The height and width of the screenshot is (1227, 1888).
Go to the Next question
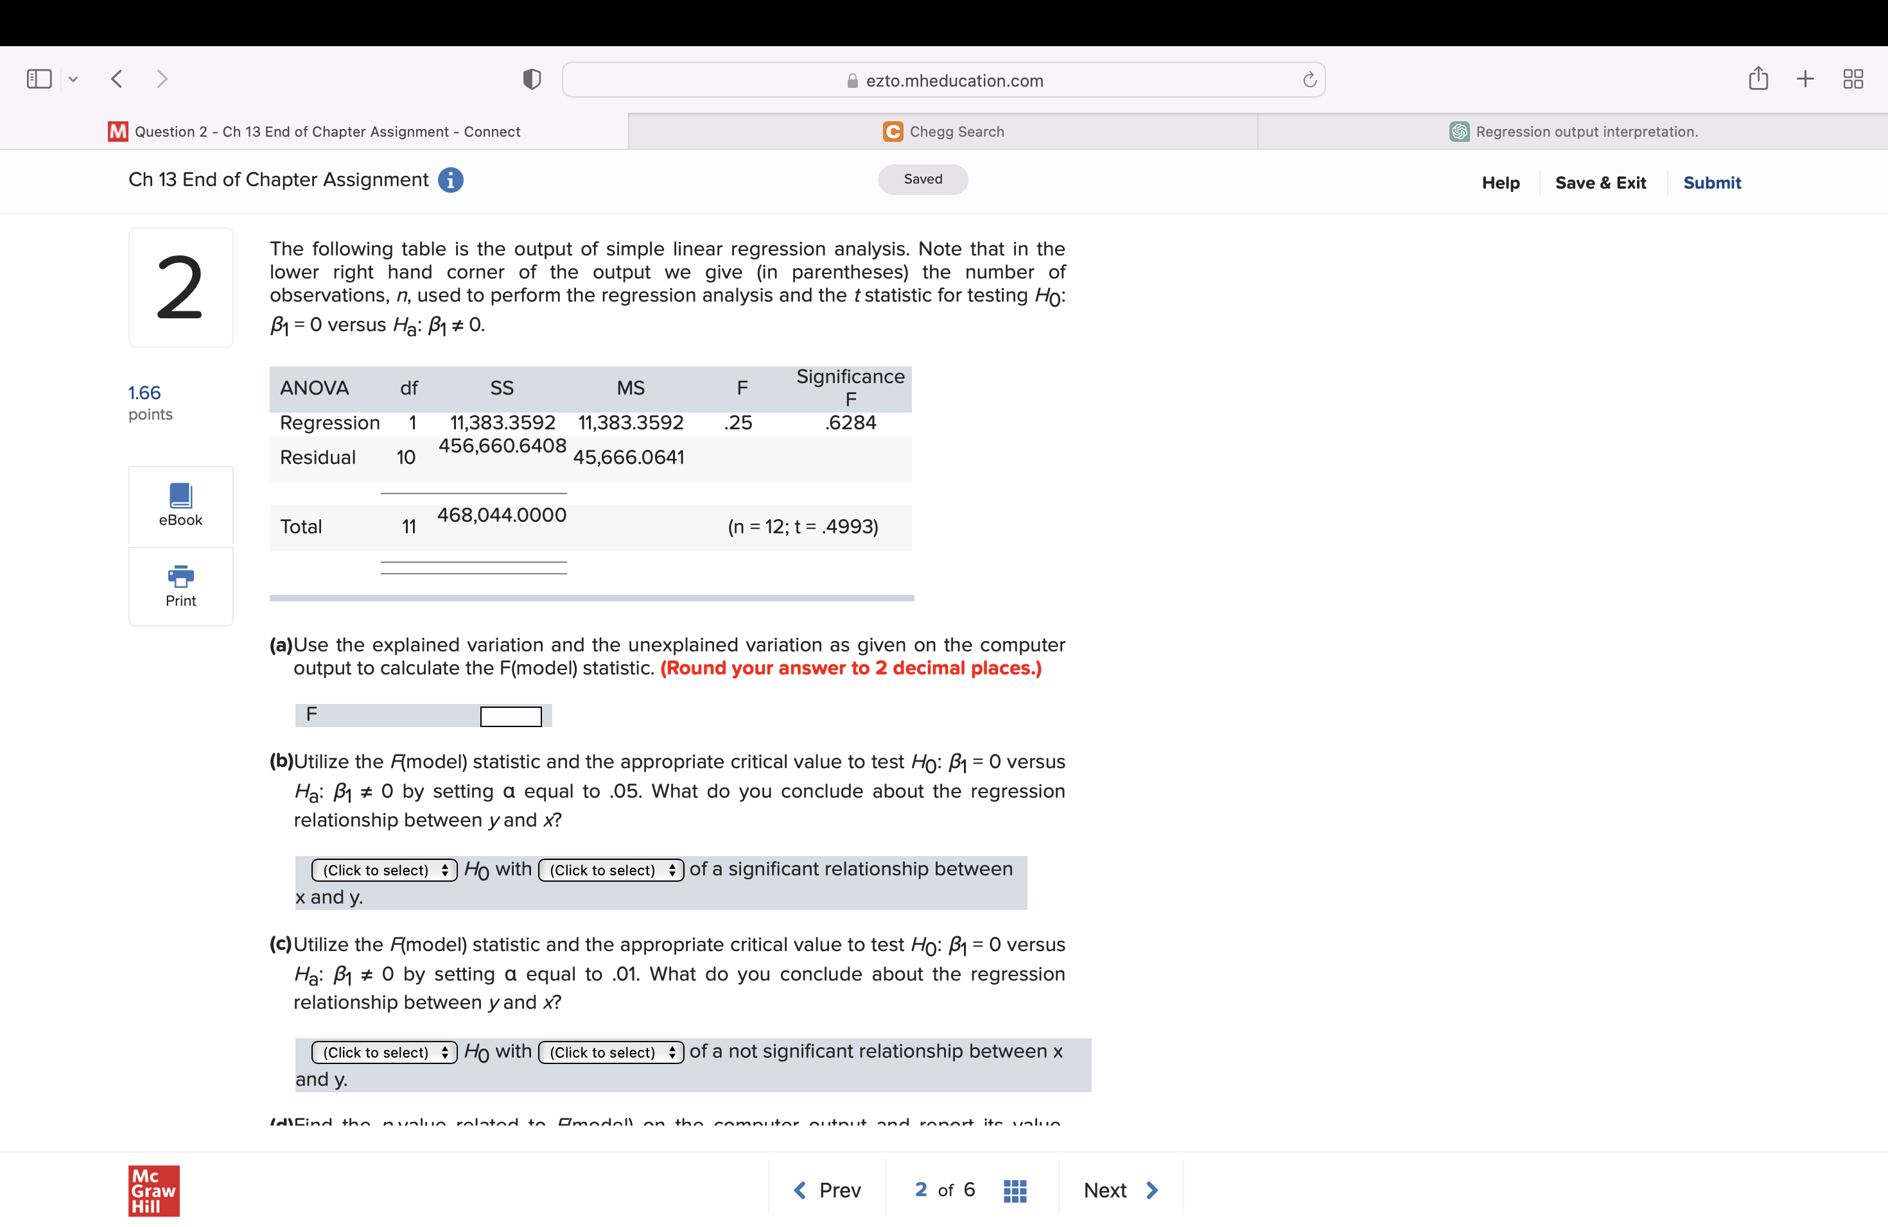[x=1120, y=1190]
